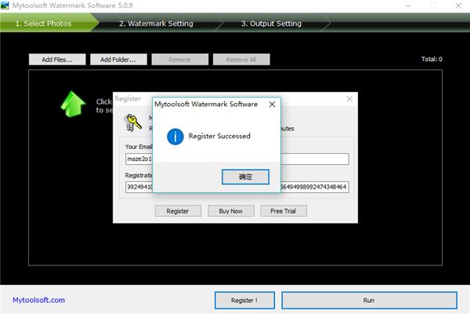
Task: Open the Mytoolsoft.com link
Action: tap(38, 300)
